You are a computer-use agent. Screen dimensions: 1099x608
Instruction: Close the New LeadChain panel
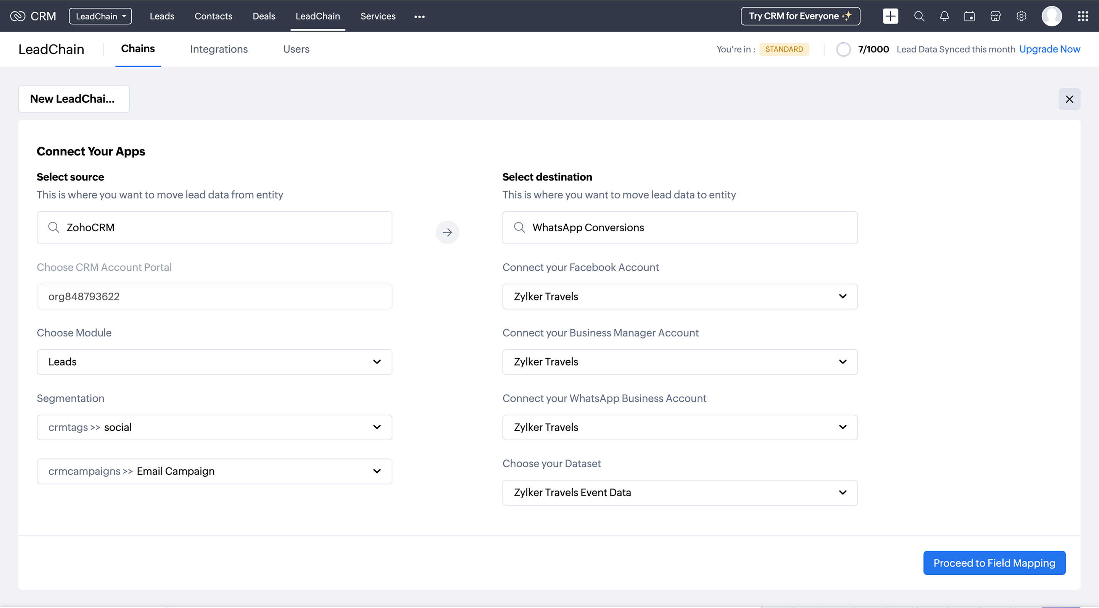coord(1069,99)
